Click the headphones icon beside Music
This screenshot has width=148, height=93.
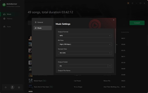coord(4,14)
